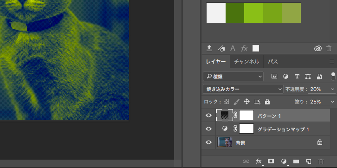Select the 背景 layer name

(240, 143)
